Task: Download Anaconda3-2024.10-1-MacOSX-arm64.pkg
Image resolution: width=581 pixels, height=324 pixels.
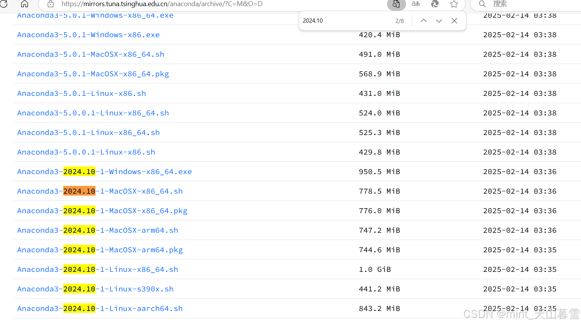Action: point(100,250)
